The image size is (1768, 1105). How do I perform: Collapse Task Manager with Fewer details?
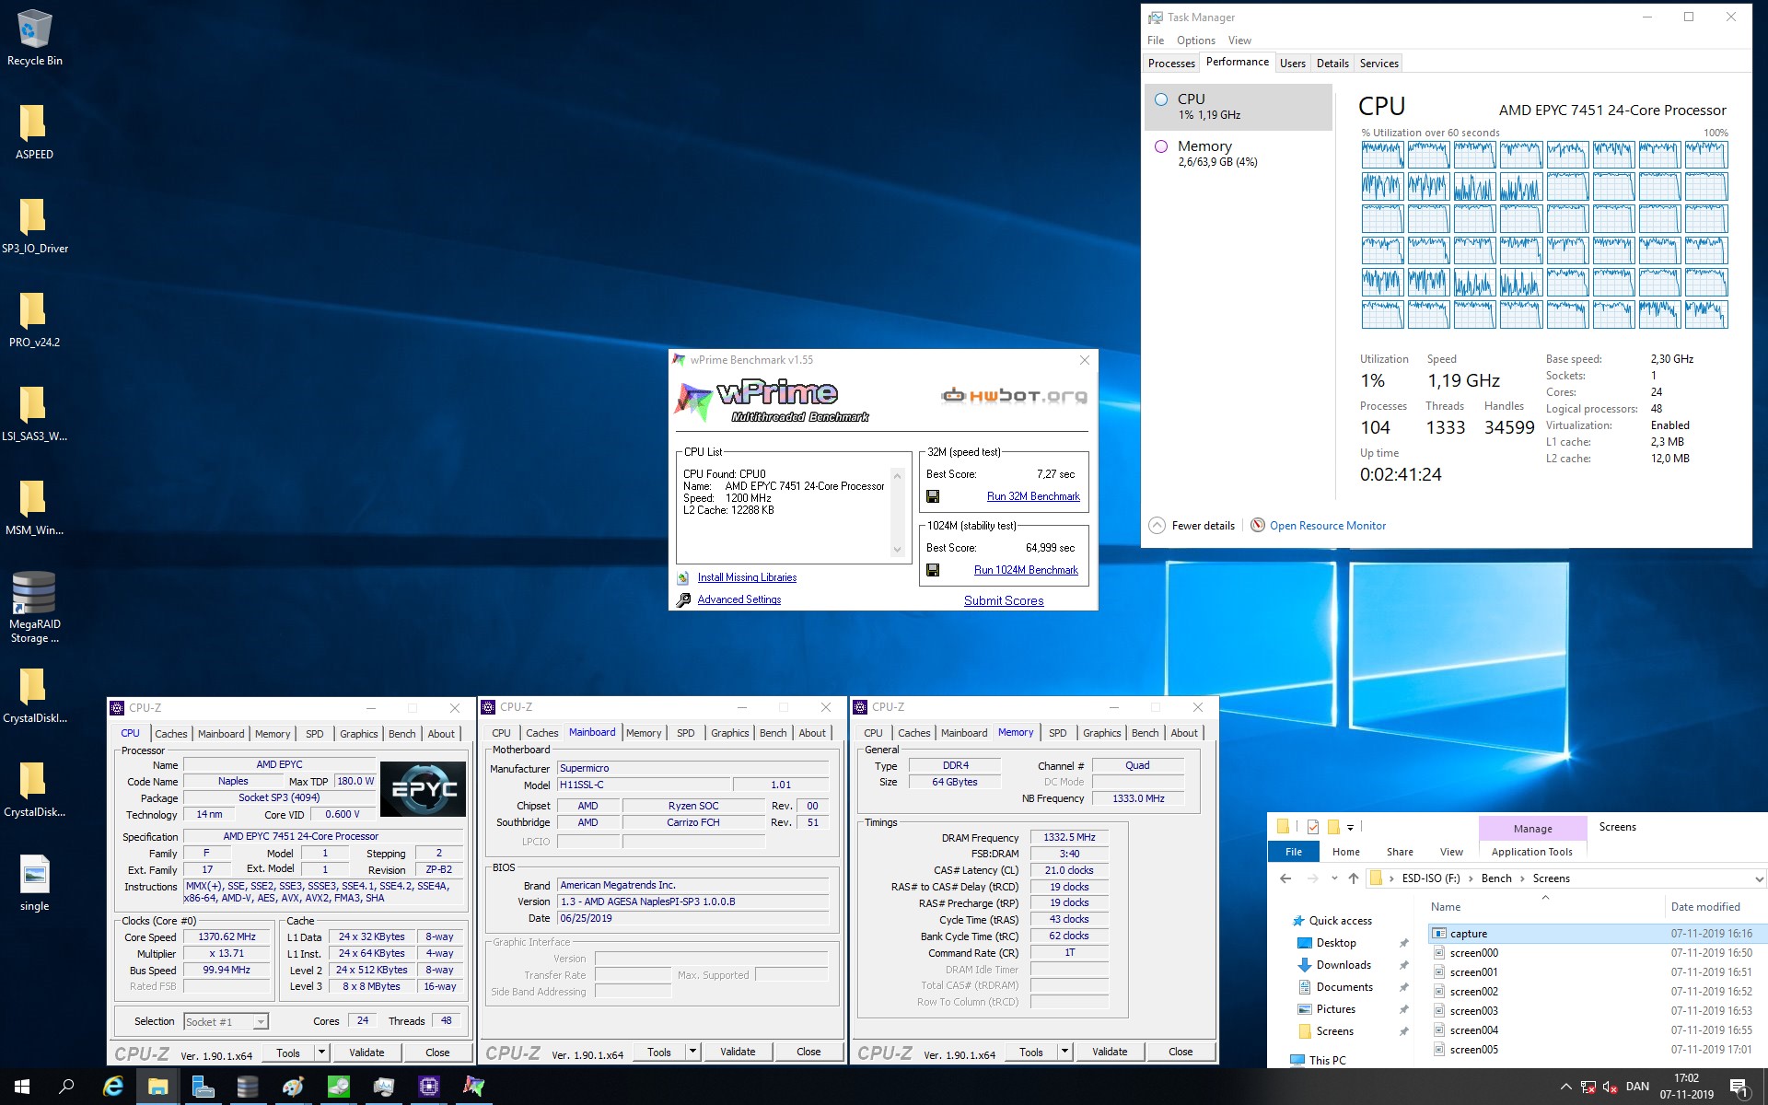pos(1192,525)
